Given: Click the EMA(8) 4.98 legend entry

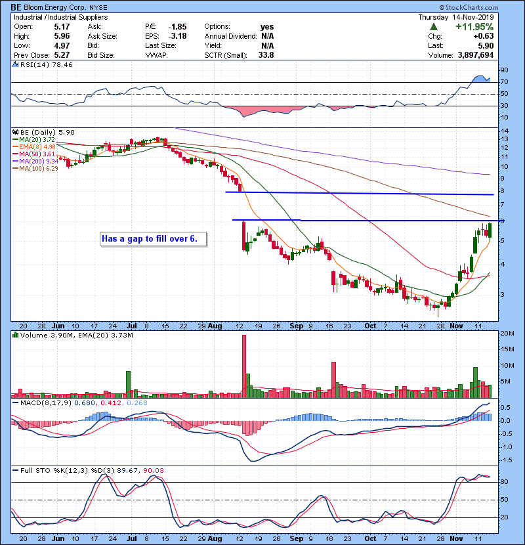Looking at the screenshot, I should [33, 146].
